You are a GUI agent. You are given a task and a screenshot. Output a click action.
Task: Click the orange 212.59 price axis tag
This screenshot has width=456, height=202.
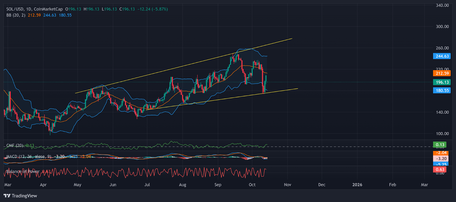pyautogui.click(x=442, y=73)
